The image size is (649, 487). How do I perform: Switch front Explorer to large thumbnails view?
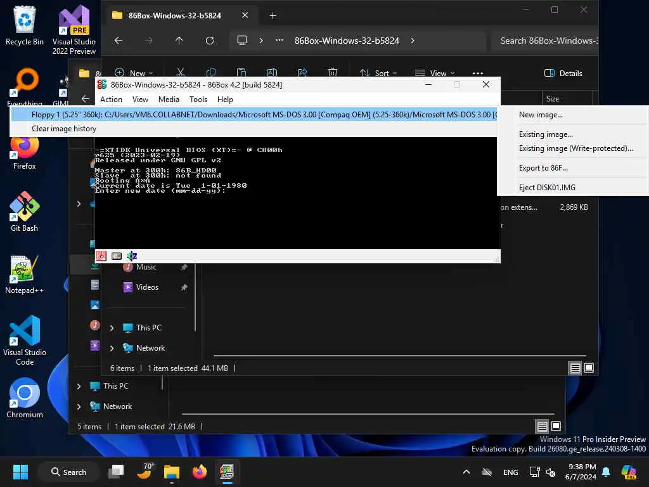[589, 368]
